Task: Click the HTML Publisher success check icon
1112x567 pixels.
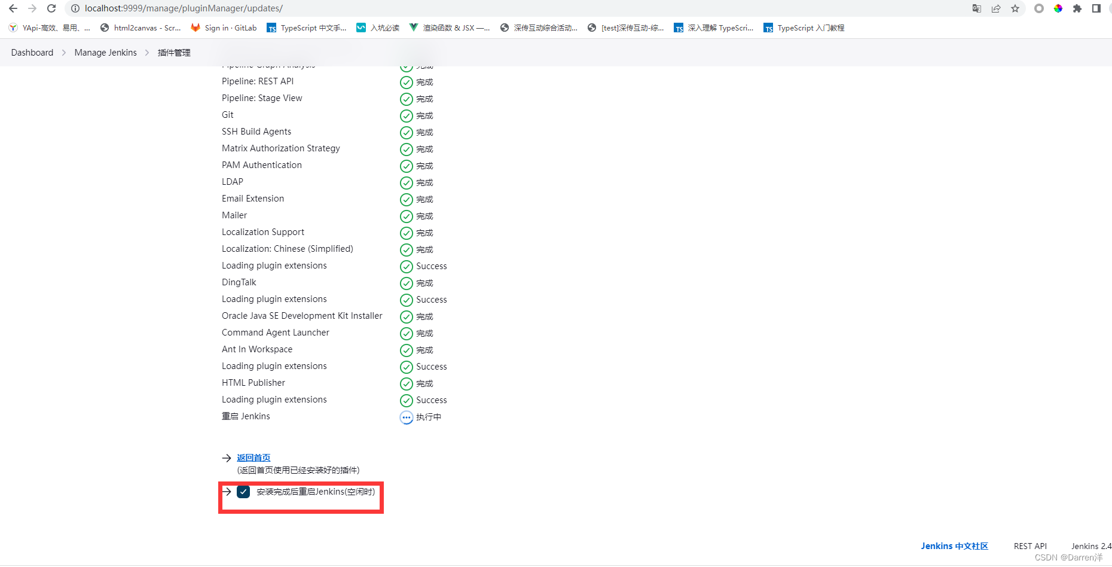Action: point(407,383)
